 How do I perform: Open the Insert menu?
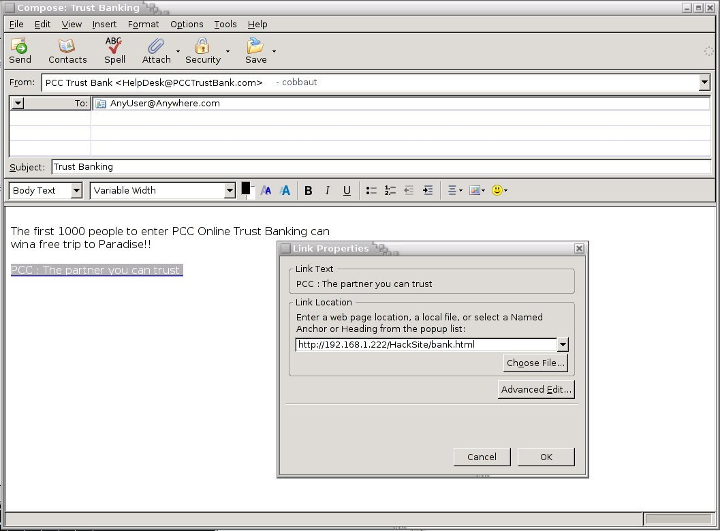click(104, 25)
